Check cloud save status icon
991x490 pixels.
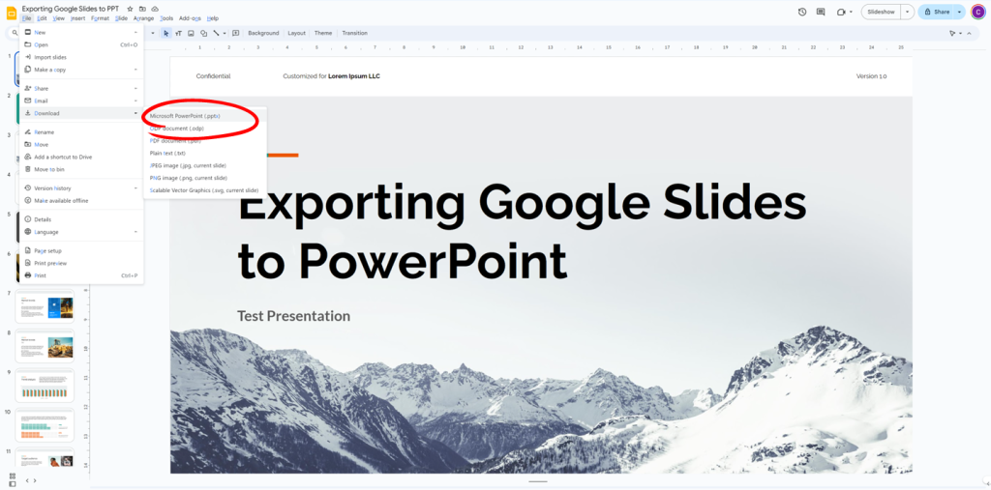pyautogui.click(x=154, y=10)
